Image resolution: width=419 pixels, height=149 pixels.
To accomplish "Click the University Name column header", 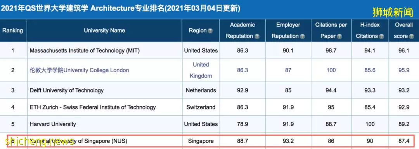I will (x=104, y=30).
